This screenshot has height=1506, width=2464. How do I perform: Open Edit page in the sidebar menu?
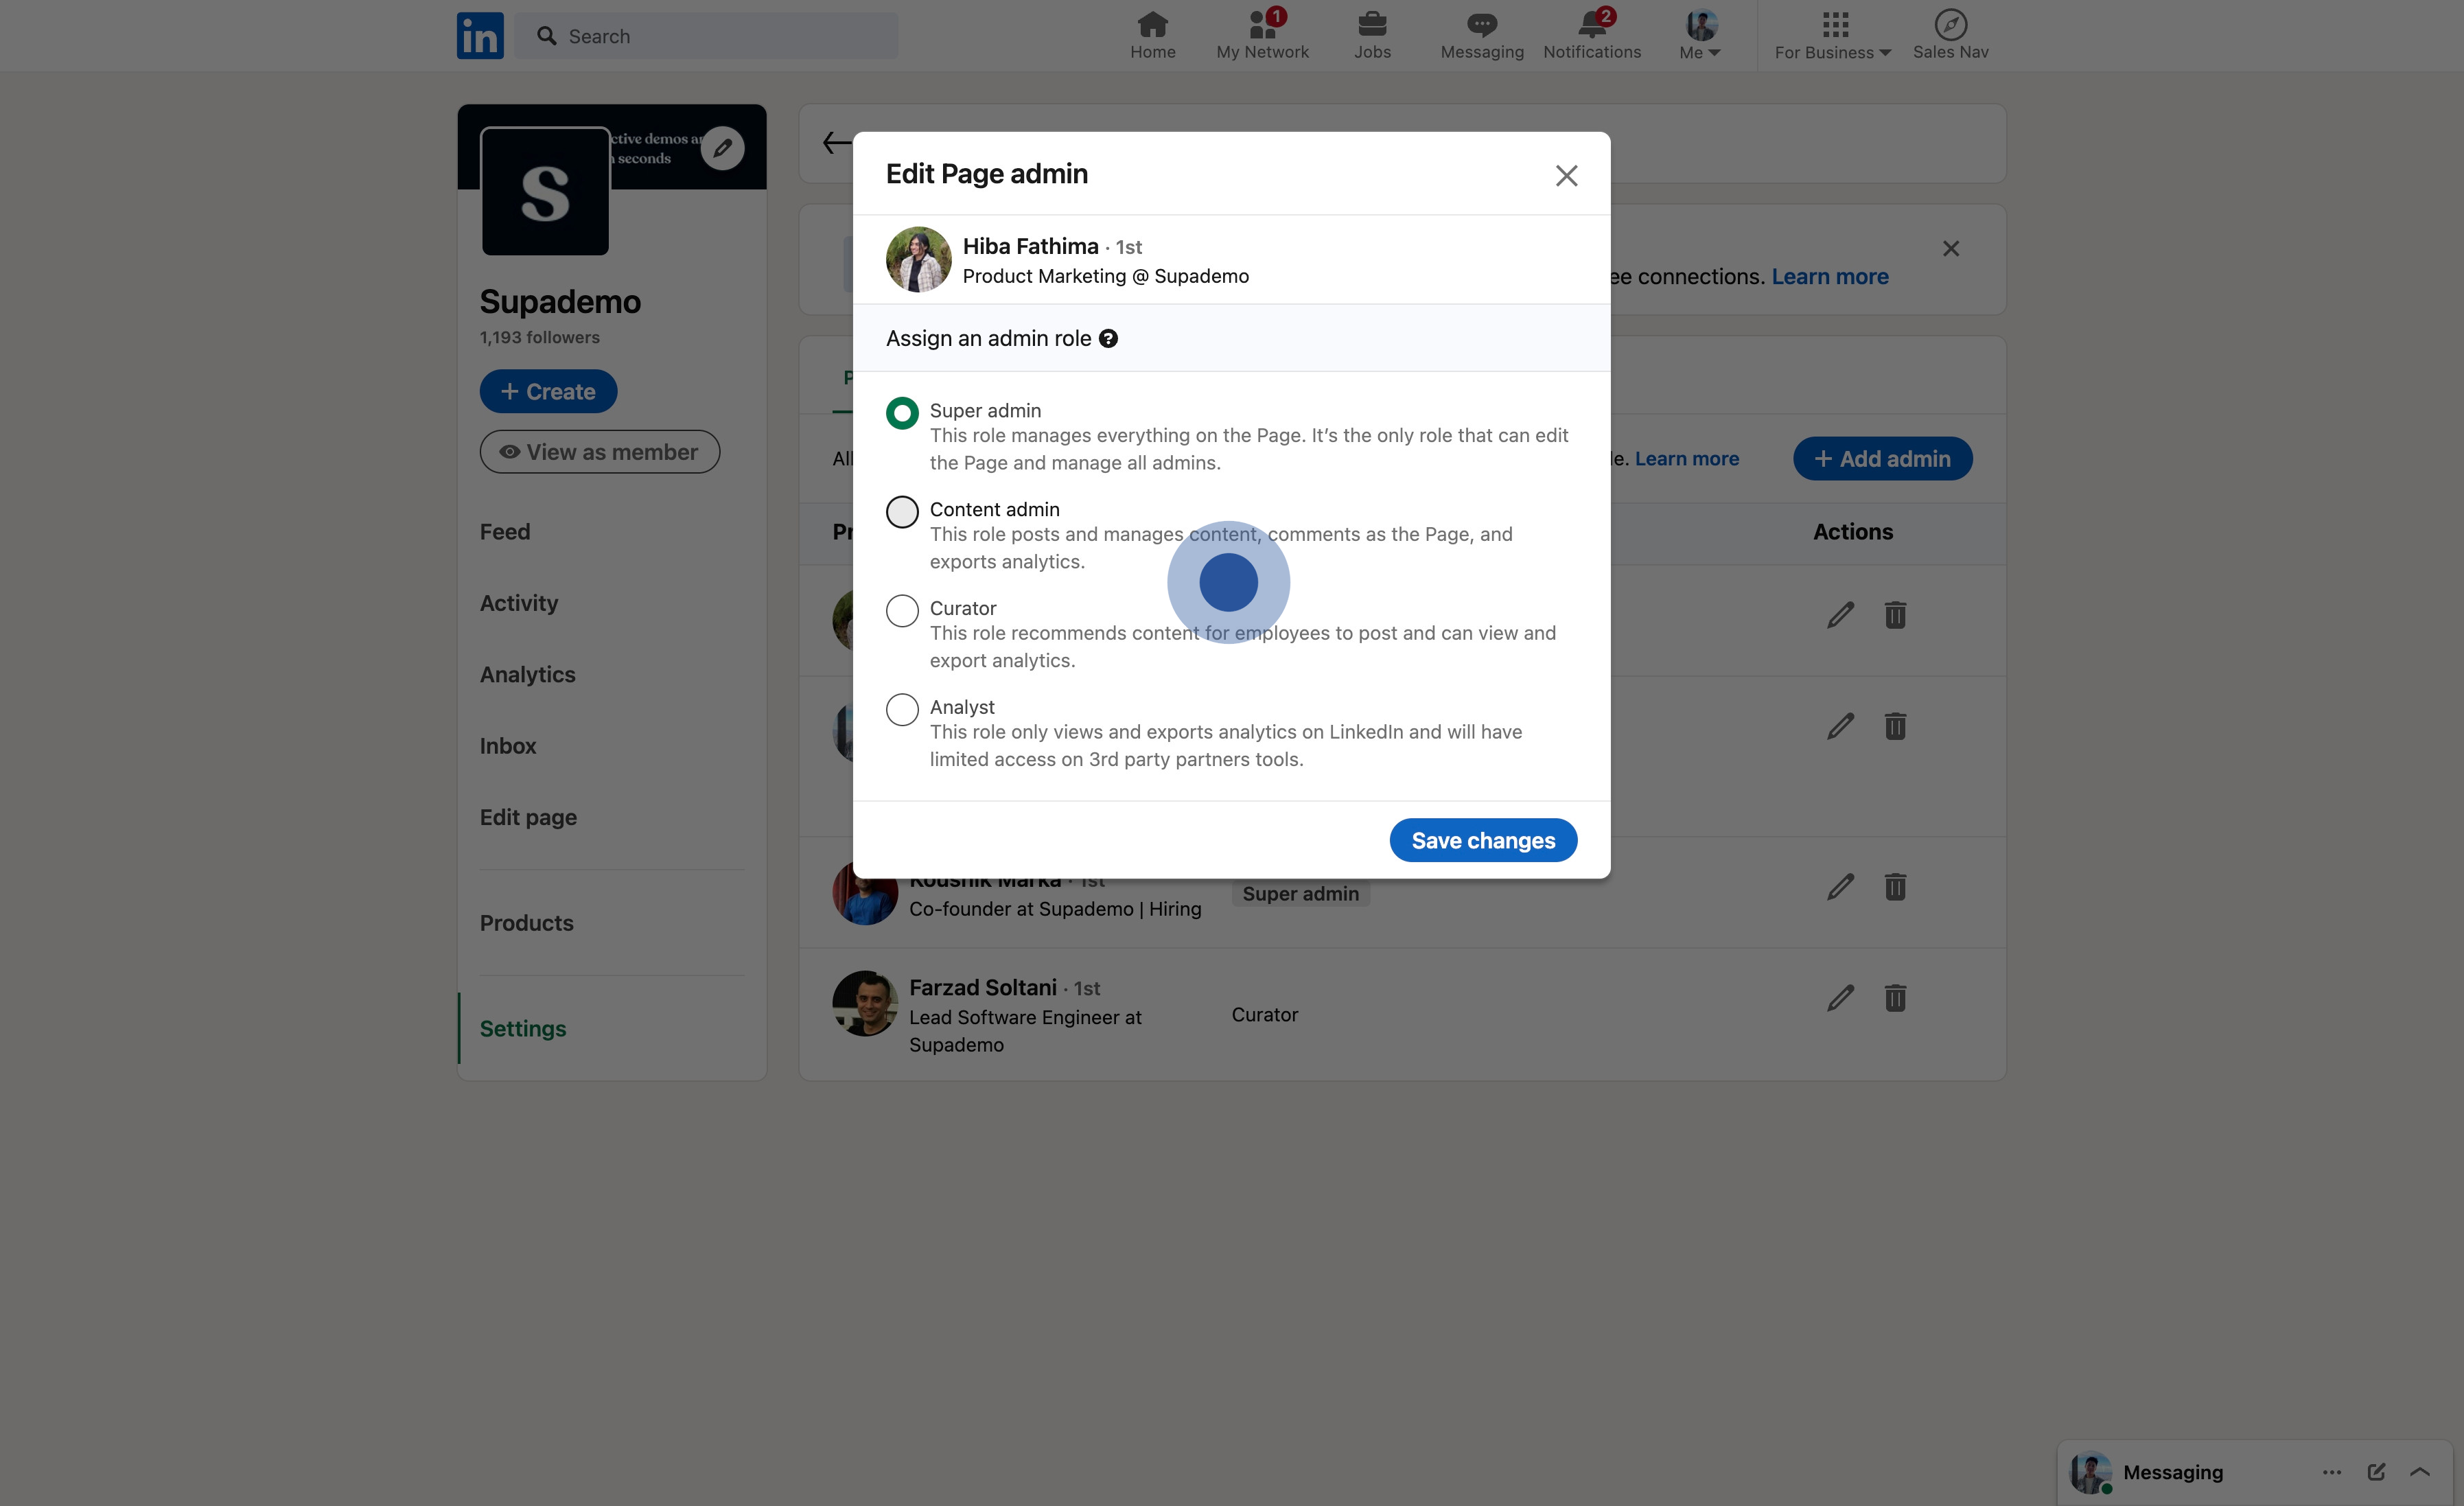(528, 818)
